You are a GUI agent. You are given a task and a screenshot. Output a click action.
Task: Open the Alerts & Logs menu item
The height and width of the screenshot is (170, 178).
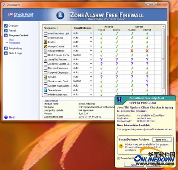coord(15,53)
